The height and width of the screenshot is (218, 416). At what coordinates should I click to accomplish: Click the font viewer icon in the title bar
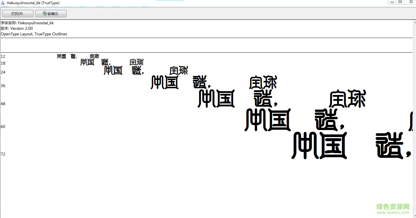click(x=3, y=3)
